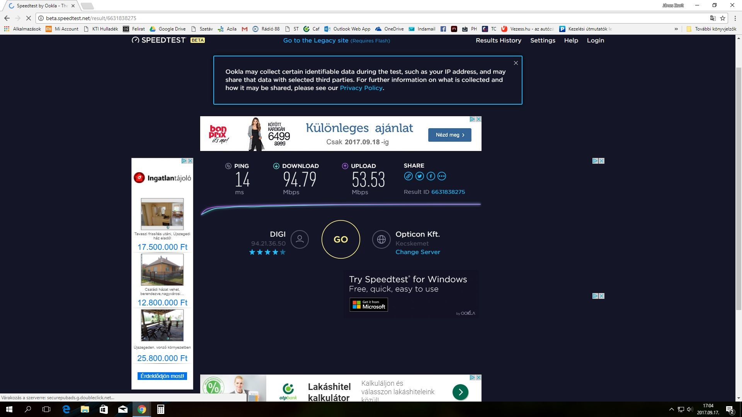This screenshot has height=417, width=742.
Task: Open volume control in tray
Action: pyautogui.click(x=689, y=409)
